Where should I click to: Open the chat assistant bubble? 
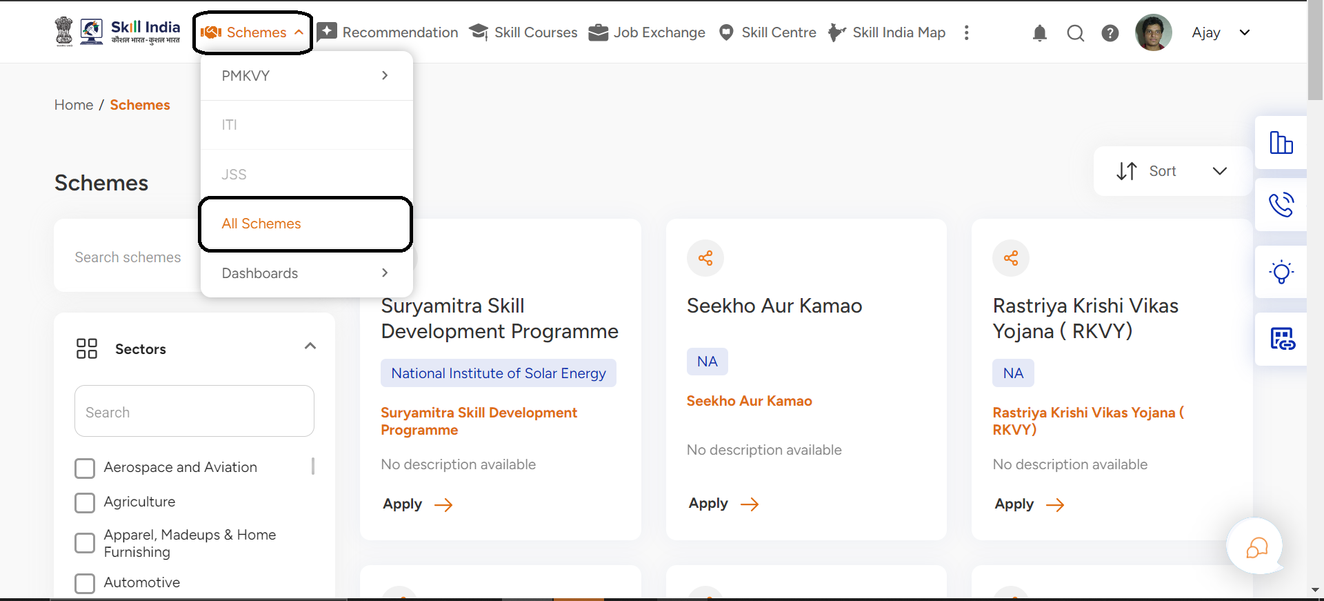[x=1255, y=546]
